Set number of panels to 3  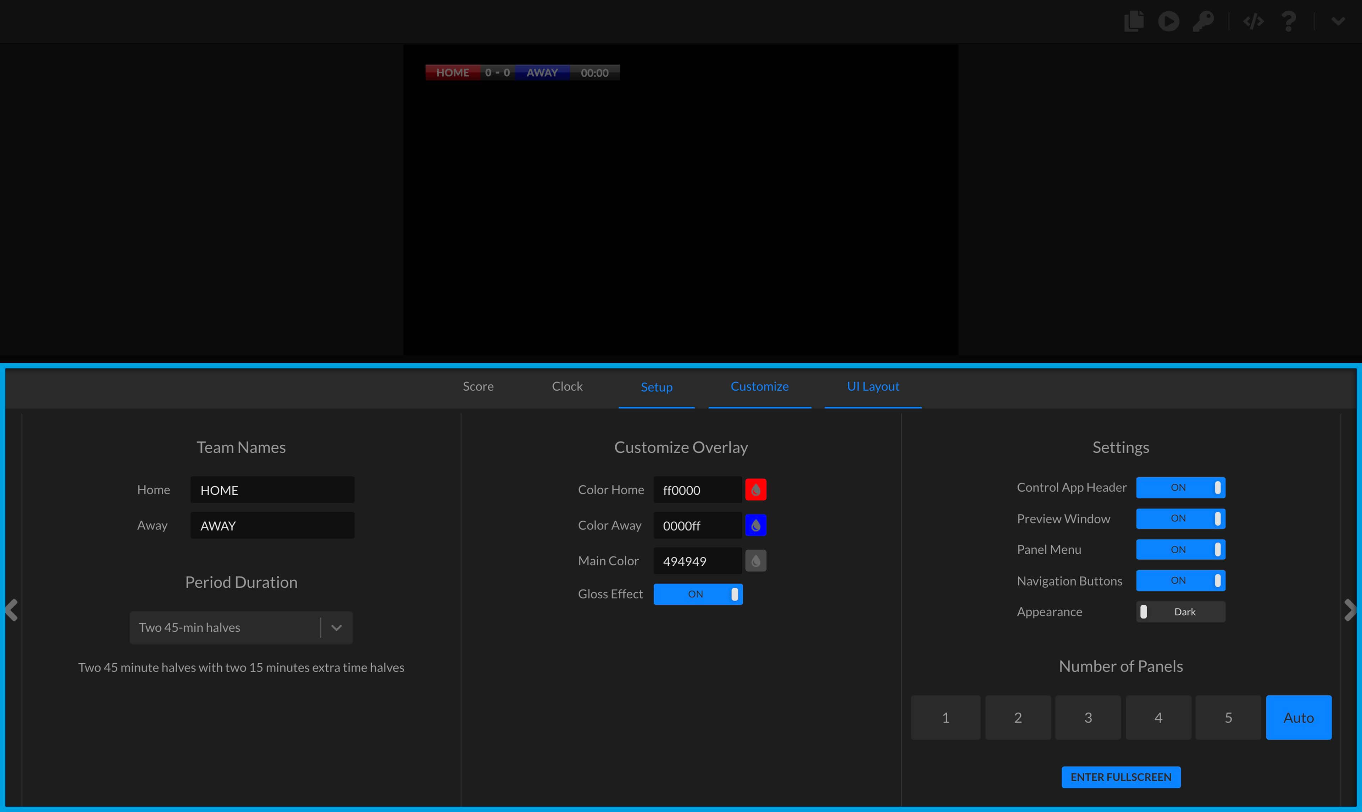tap(1088, 717)
